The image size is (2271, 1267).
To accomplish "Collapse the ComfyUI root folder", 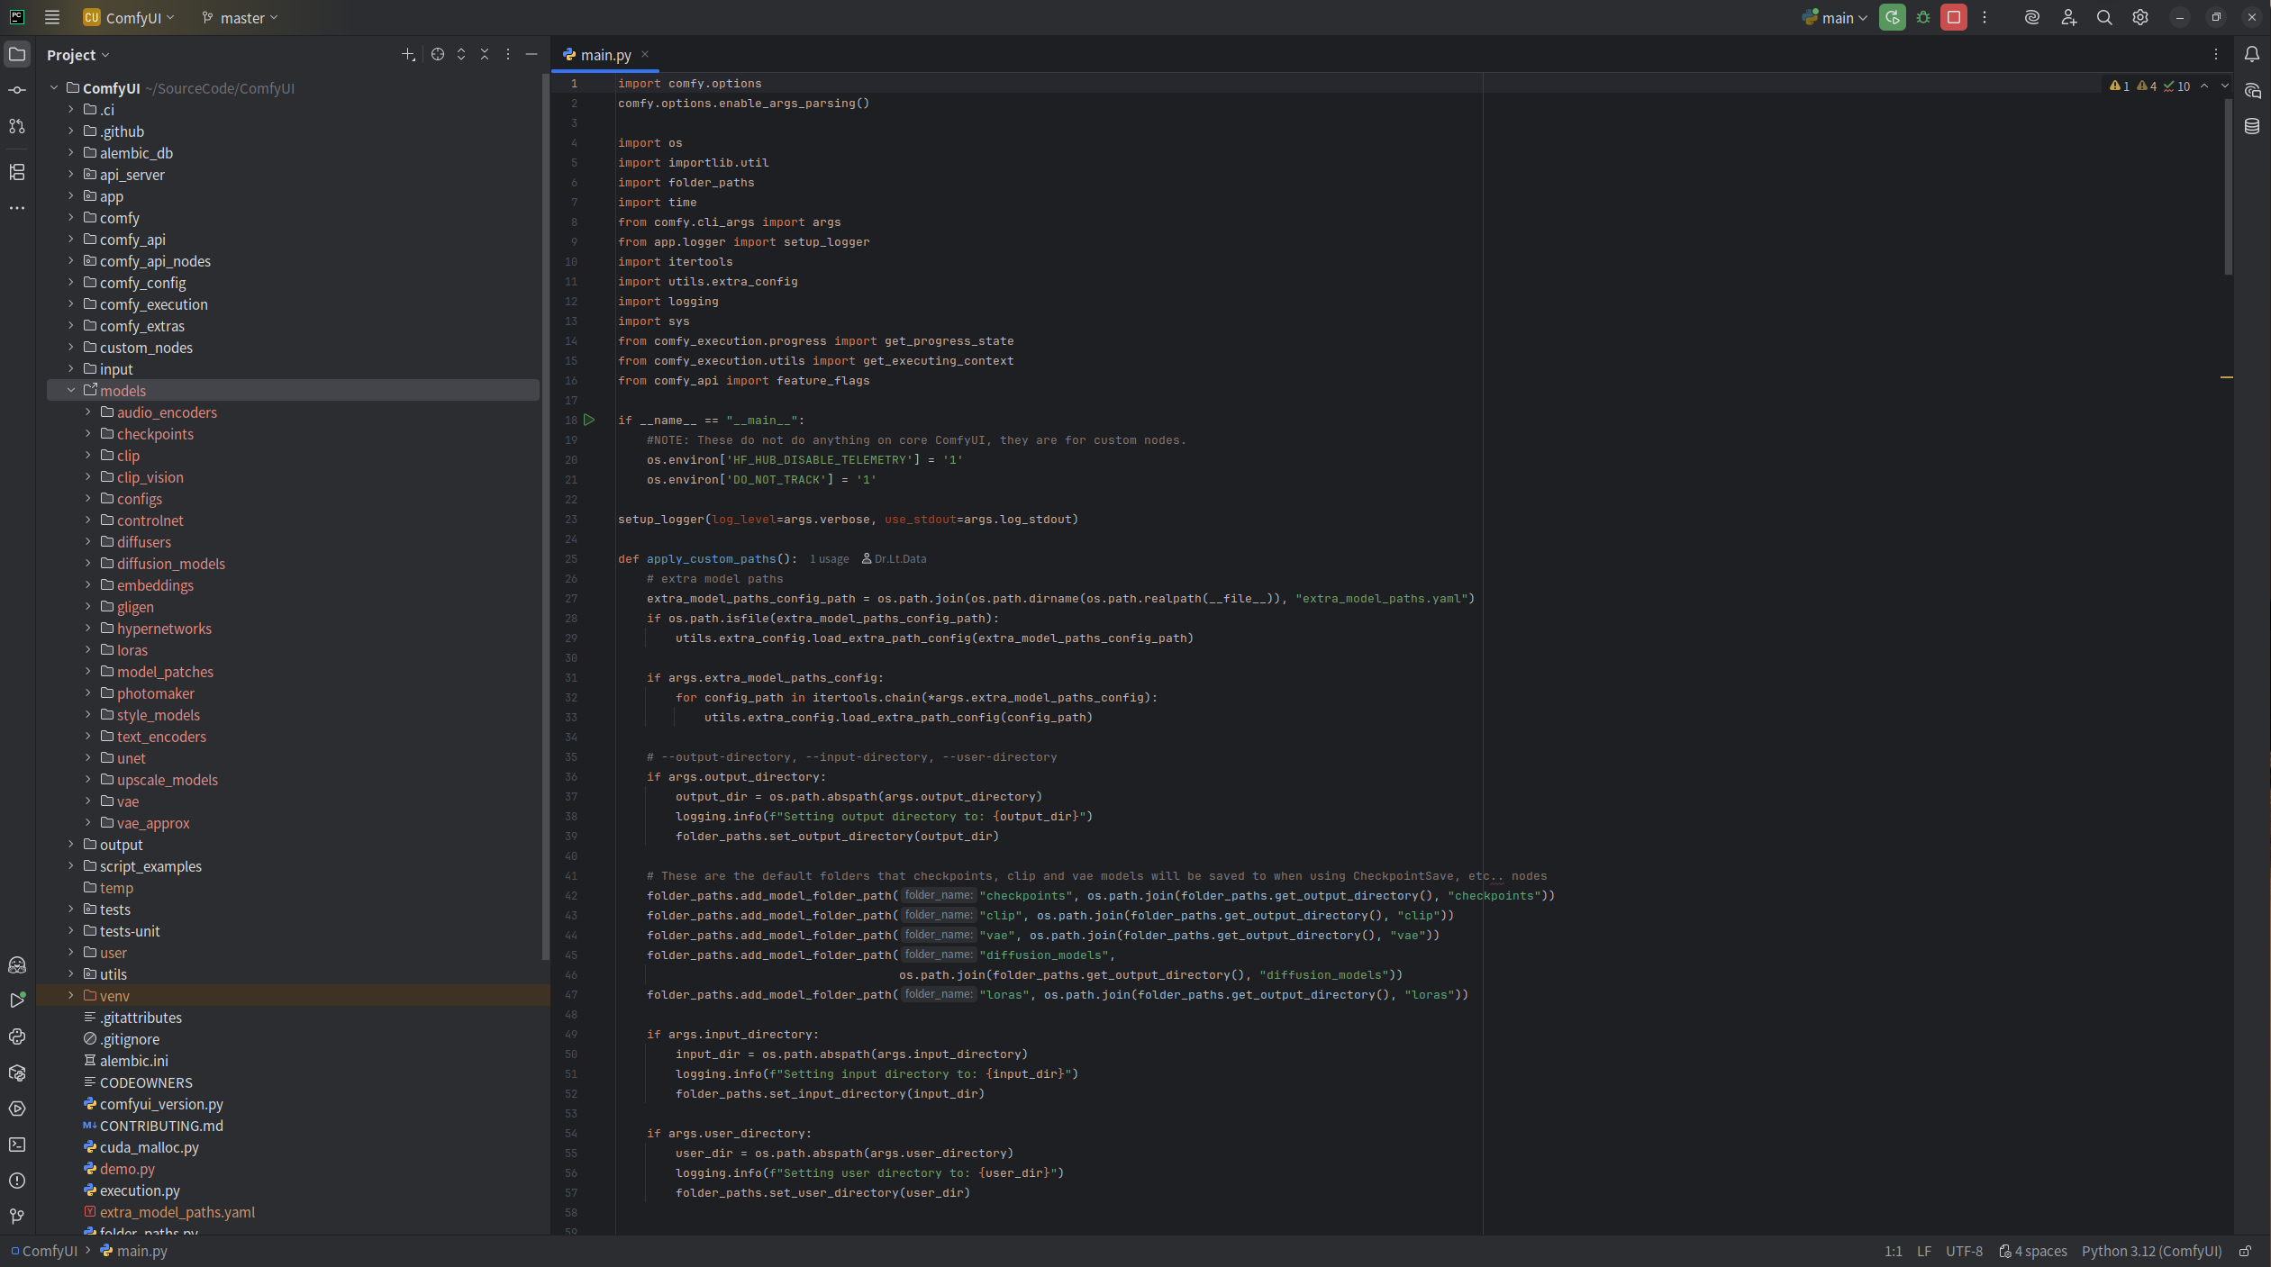I will [x=54, y=87].
